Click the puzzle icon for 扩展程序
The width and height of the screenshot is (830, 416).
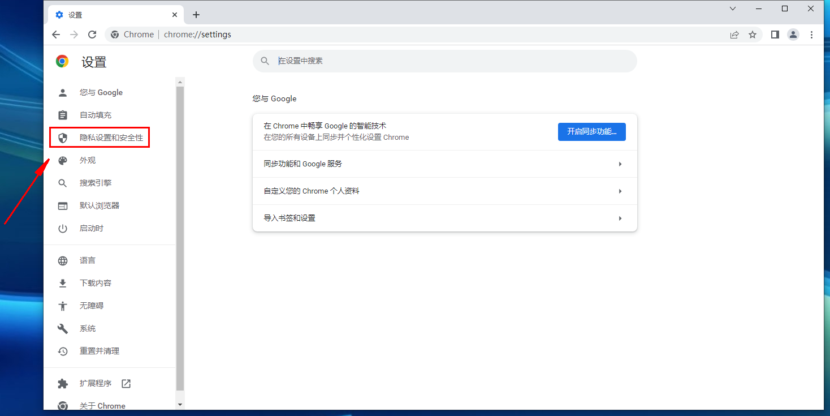coord(63,383)
